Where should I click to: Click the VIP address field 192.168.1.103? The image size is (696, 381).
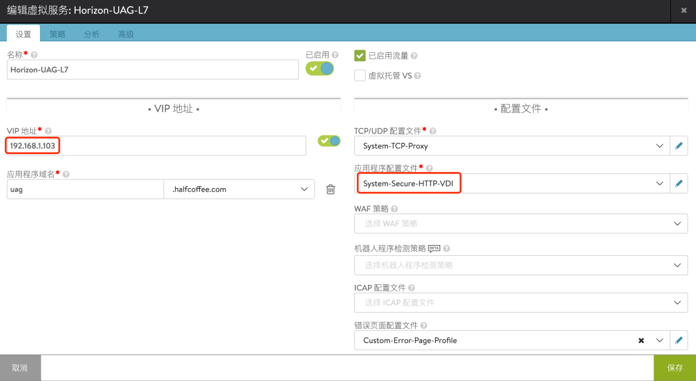coord(156,146)
